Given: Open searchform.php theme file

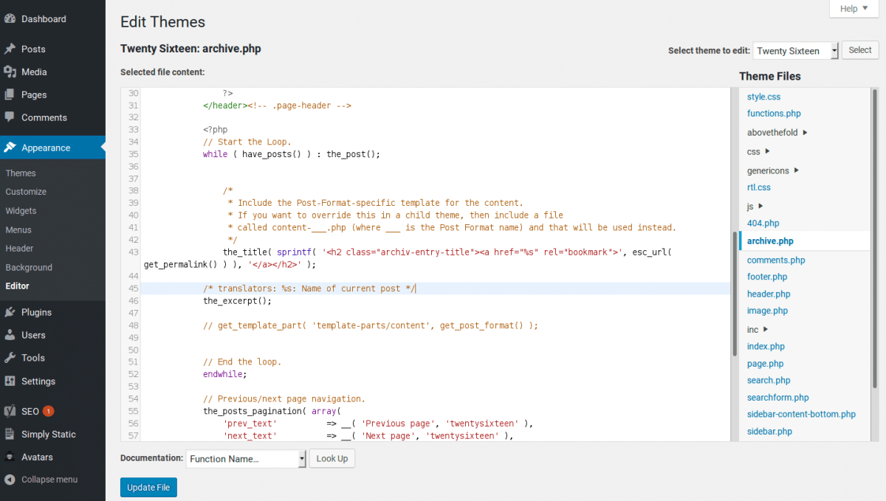Looking at the screenshot, I should click(x=778, y=398).
